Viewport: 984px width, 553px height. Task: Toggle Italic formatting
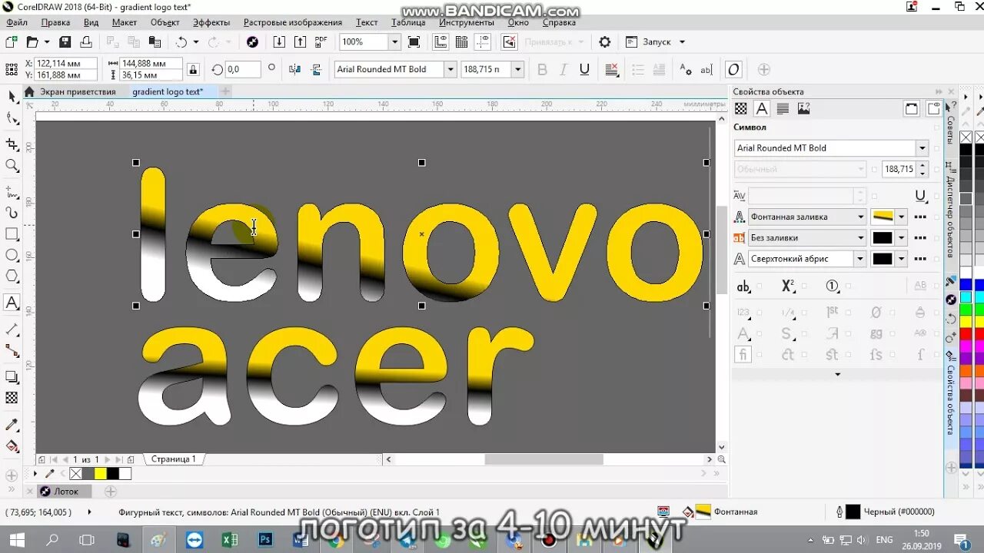[x=563, y=69]
